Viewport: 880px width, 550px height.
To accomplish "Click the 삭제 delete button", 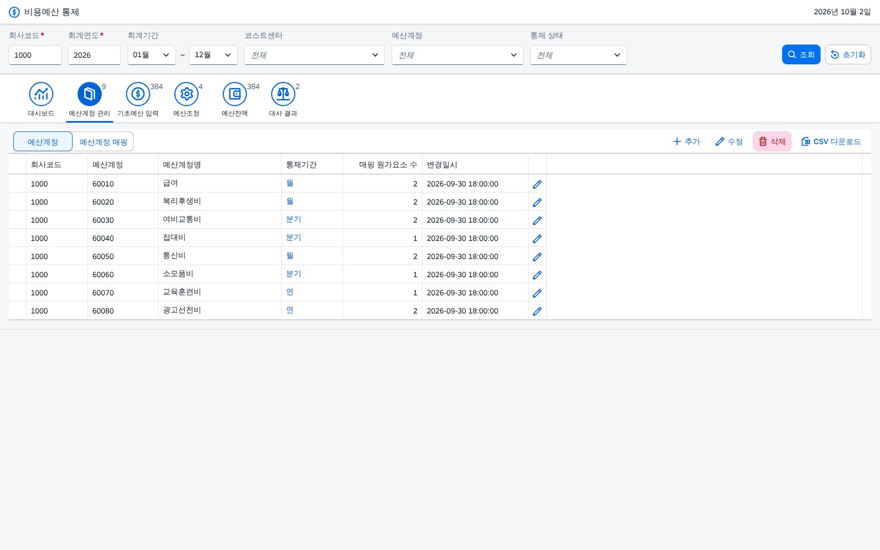I will click(772, 141).
